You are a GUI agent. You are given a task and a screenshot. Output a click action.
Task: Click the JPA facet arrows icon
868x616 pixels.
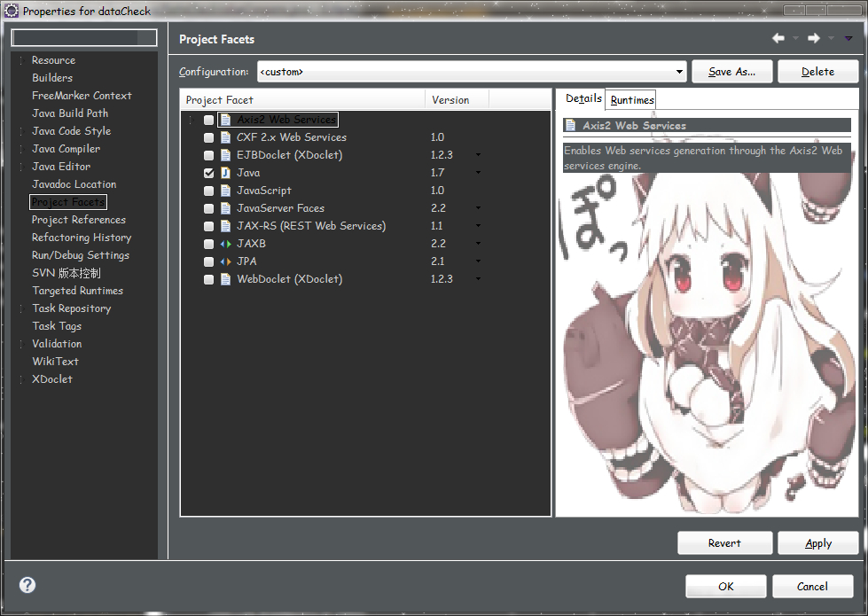(x=225, y=261)
